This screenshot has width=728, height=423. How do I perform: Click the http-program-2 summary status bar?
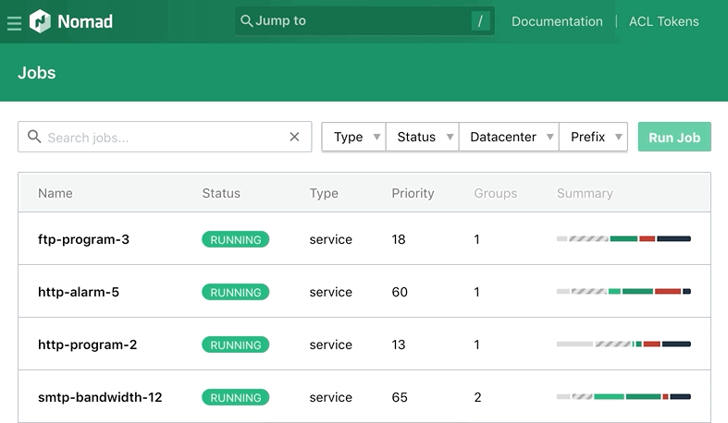click(623, 344)
